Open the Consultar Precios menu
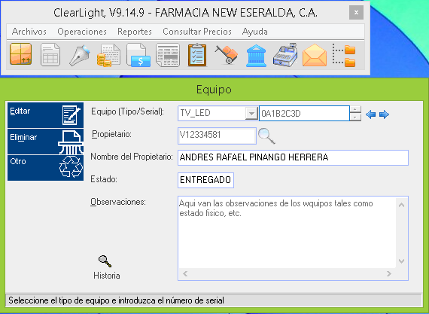Screen dimensions: 429x314 coord(197,32)
